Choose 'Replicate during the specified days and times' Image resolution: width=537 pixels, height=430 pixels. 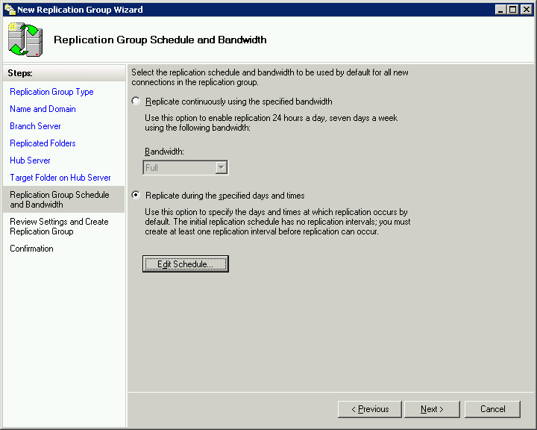tap(135, 196)
